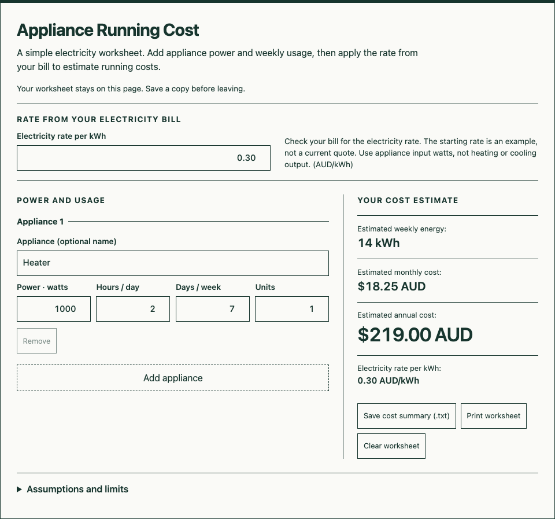
Task: Click the 'Estimated monthly cost:' label
Action: (399, 273)
